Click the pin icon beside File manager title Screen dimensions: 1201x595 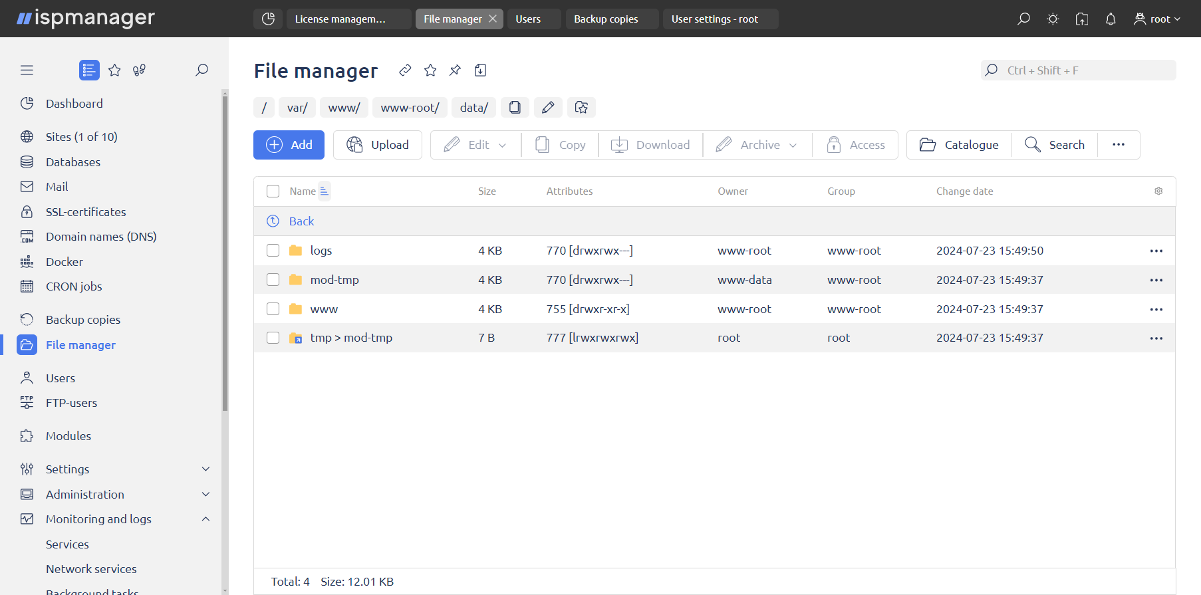pos(456,70)
